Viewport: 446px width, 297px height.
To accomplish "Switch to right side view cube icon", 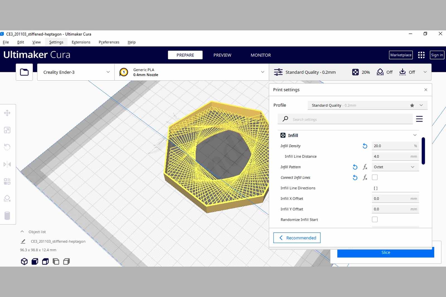I will [x=67, y=261].
